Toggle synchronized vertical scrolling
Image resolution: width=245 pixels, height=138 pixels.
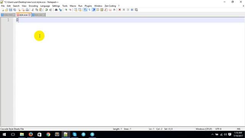(x=76, y=10)
